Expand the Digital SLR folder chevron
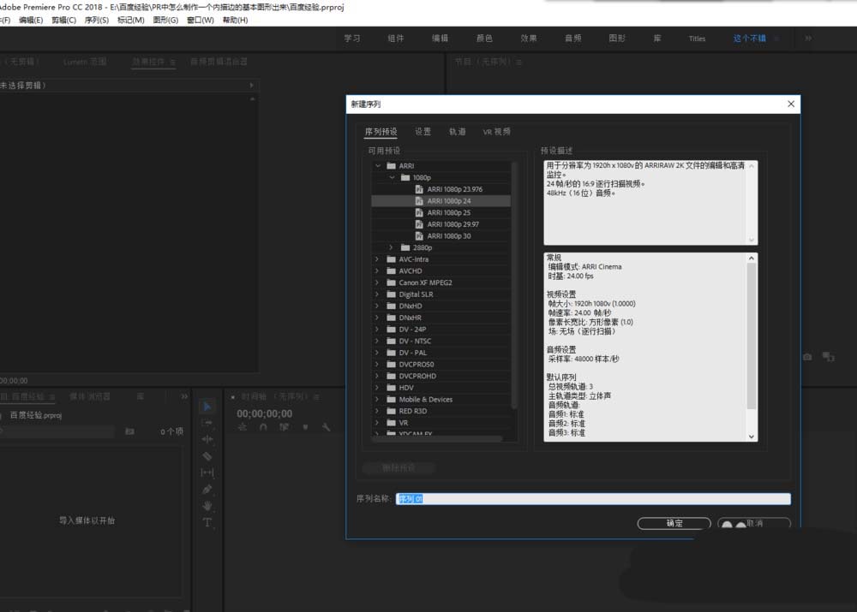This screenshot has height=612, width=857. [x=377, y=294]
